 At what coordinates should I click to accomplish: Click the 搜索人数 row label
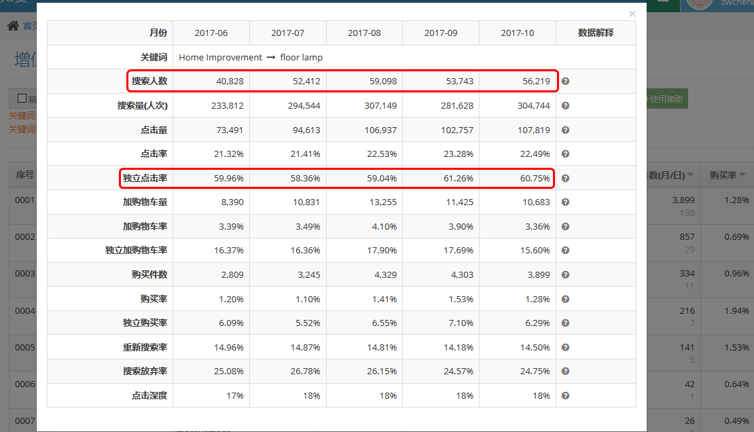[149, 82]
